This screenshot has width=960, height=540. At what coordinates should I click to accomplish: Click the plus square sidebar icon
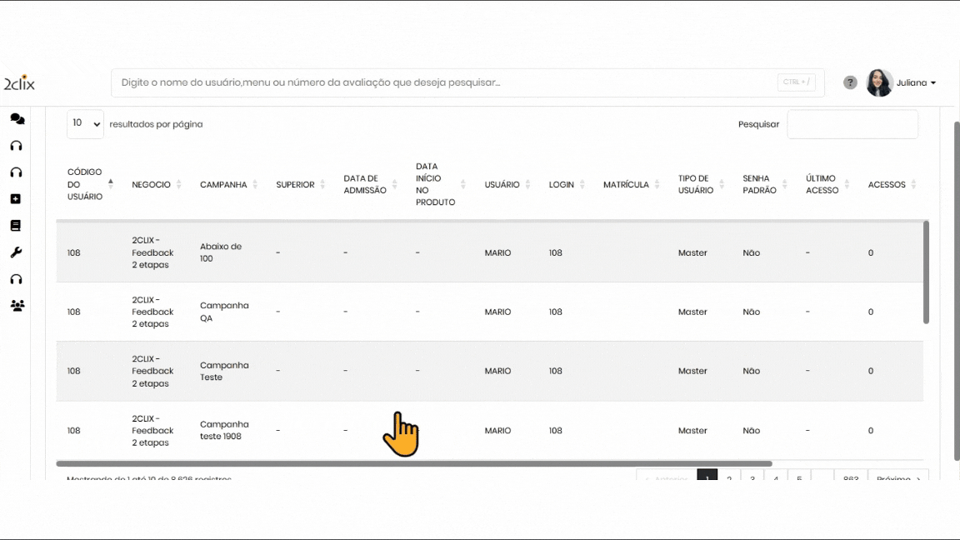pos(16,199)
